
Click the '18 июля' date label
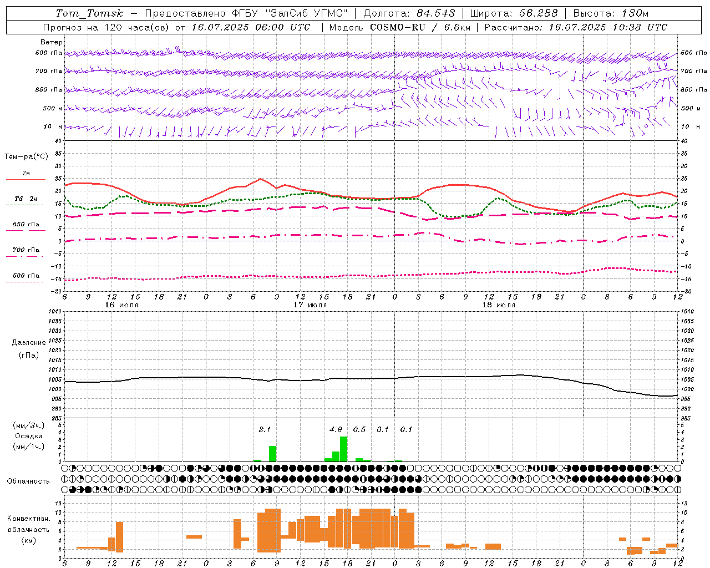tap(499, 305)
